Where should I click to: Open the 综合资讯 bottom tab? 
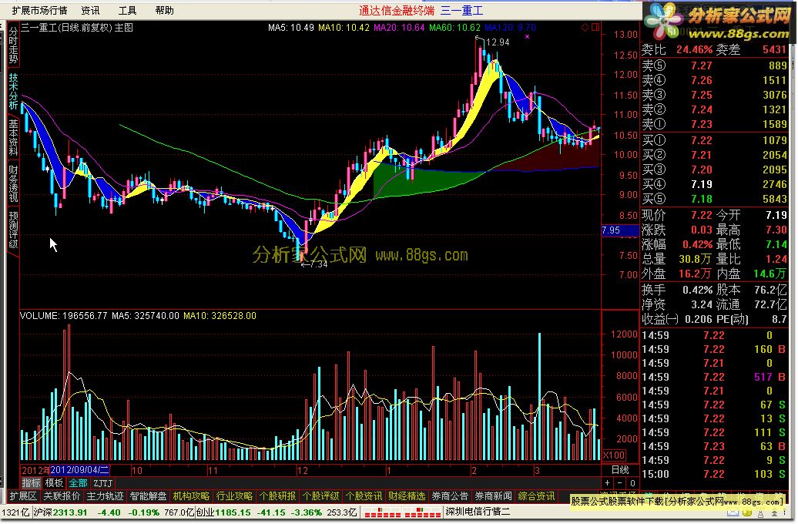(x=536, y=495)
